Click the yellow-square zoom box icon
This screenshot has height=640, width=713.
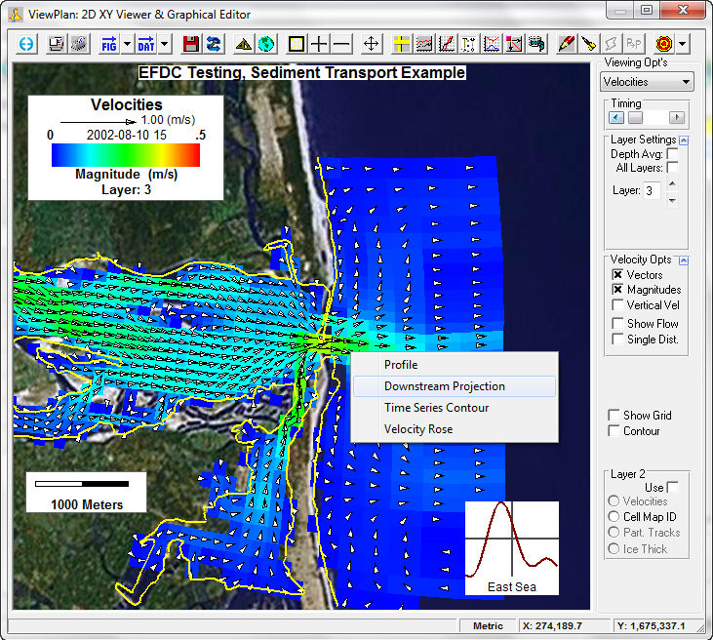pos(297,44)
